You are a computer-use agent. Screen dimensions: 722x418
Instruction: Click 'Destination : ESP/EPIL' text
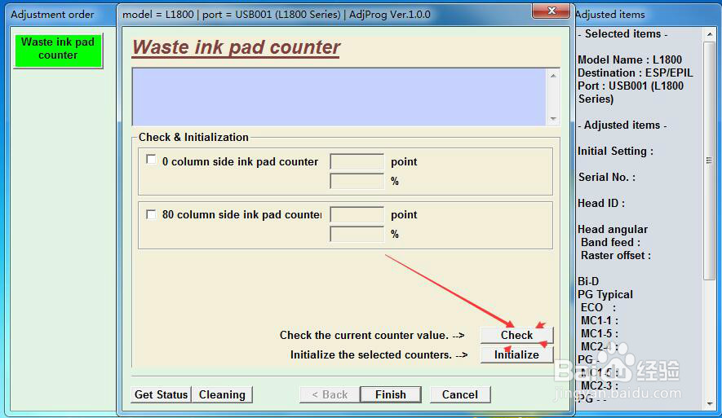pos(635,73)
